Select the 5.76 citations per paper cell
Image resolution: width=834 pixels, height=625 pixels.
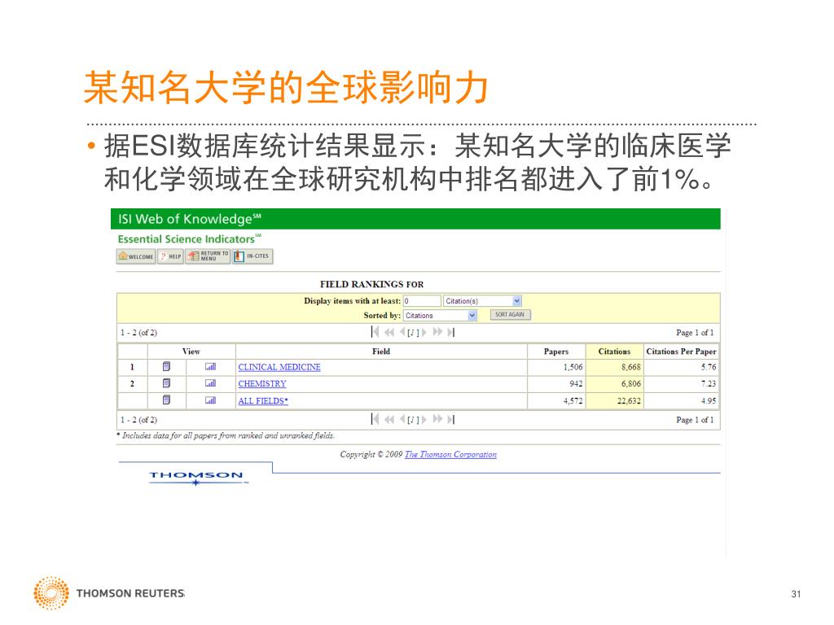681,367
